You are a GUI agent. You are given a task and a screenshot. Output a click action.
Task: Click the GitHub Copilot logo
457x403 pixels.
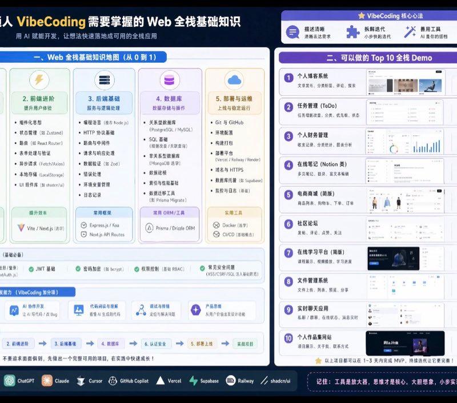113,381
